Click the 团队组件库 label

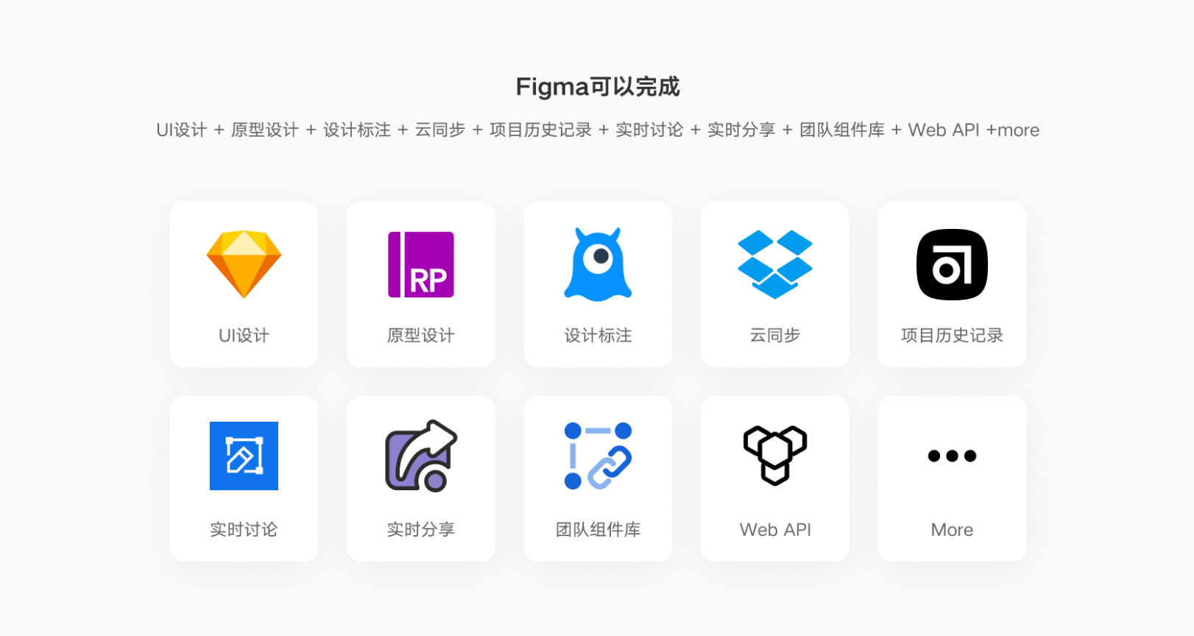tap(598, 530)
